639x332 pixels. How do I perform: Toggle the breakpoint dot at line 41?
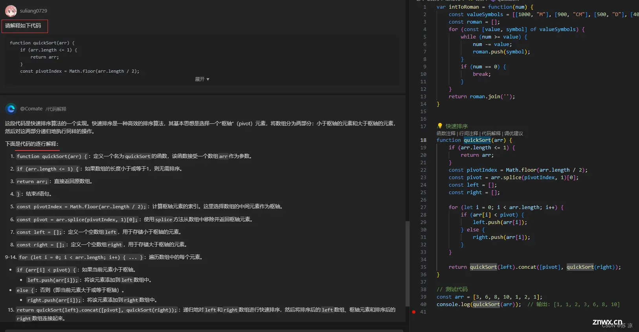(x=414, y=312)
